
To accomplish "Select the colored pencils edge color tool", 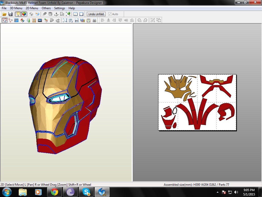I will click(23, 21).
